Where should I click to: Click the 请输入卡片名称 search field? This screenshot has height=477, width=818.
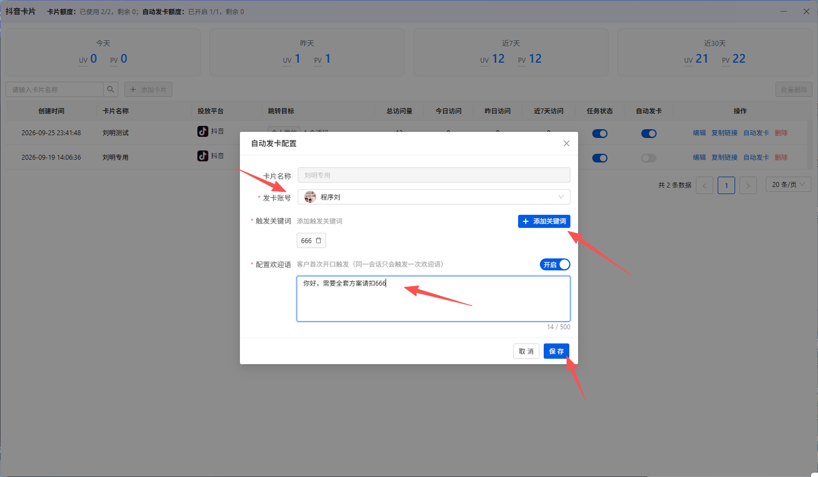(x=55, y=89)
